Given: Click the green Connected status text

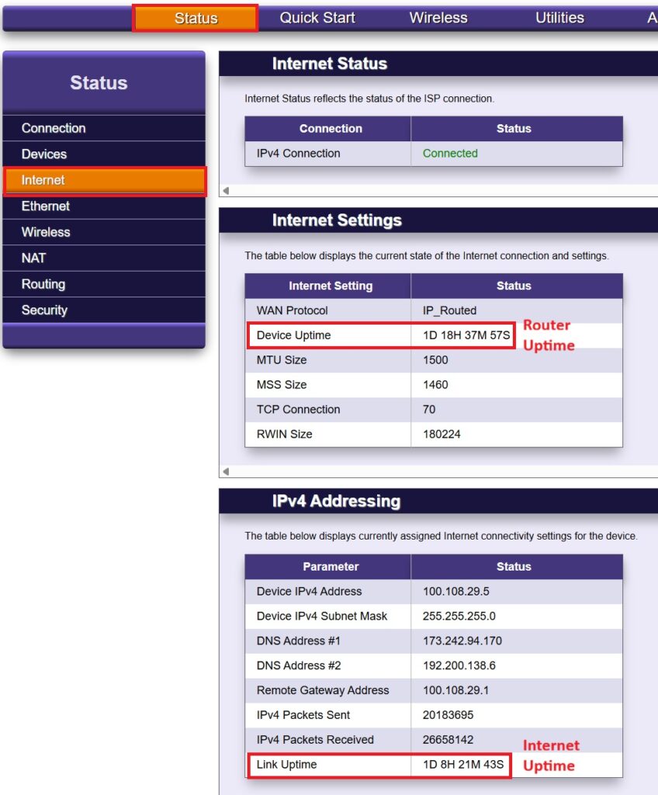Looking at the screenshot, I should coord(450,154).
